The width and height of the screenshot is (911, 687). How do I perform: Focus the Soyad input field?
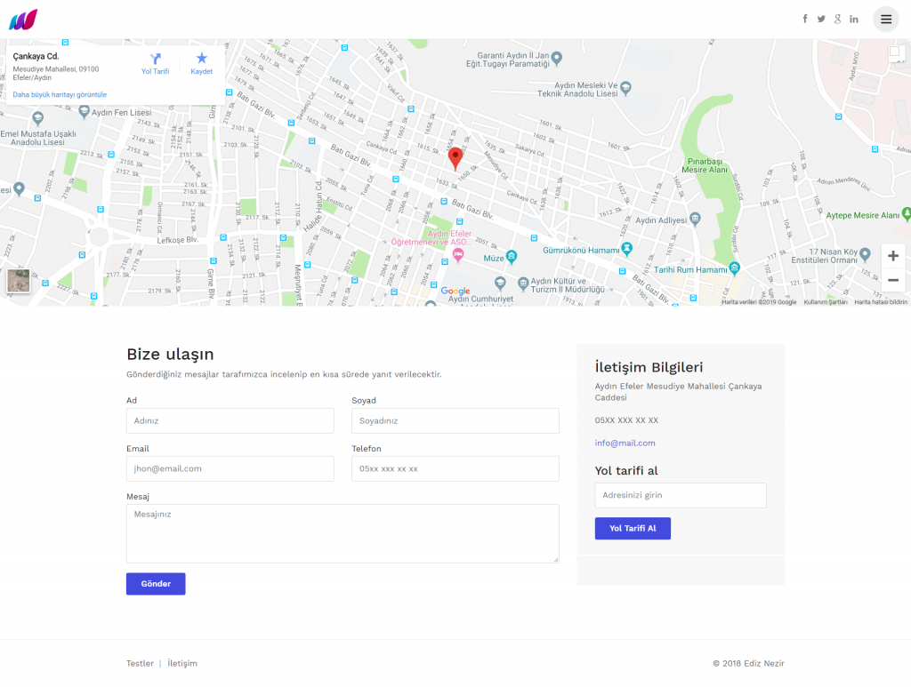(x=455, y=420)
